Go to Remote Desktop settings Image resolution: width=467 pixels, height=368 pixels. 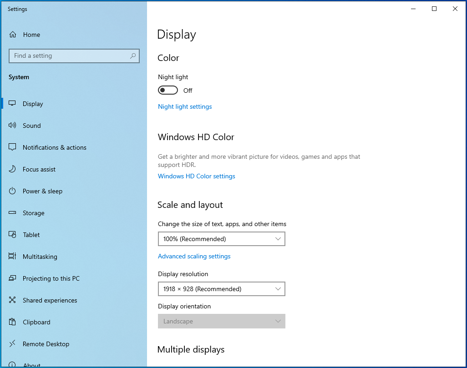tap(46, 344)
